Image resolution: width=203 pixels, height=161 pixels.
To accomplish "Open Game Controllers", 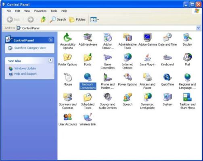I will click(107, 61).
